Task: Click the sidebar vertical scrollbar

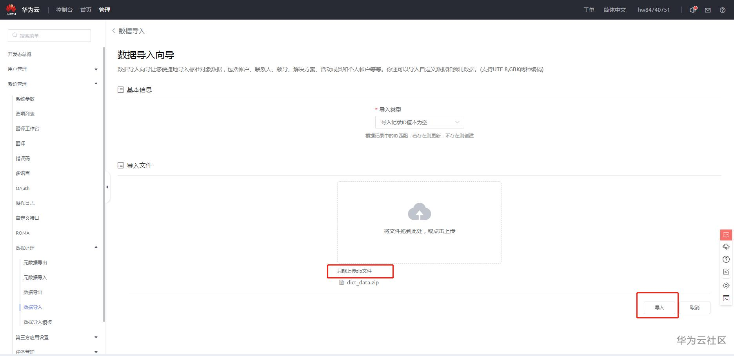Action: point(104,184)
